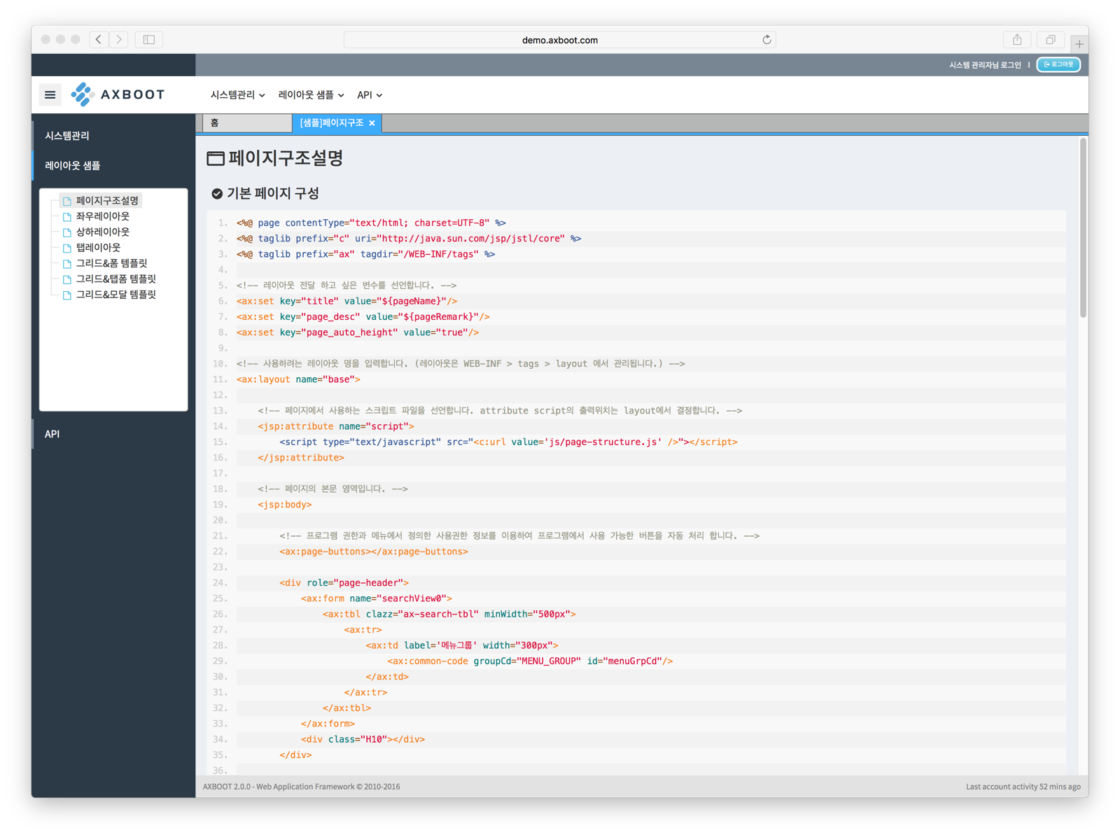Screen dimensions: 1120x835
Task: Reload the demo.axboot.com page
Action: [x=766, y=40]
